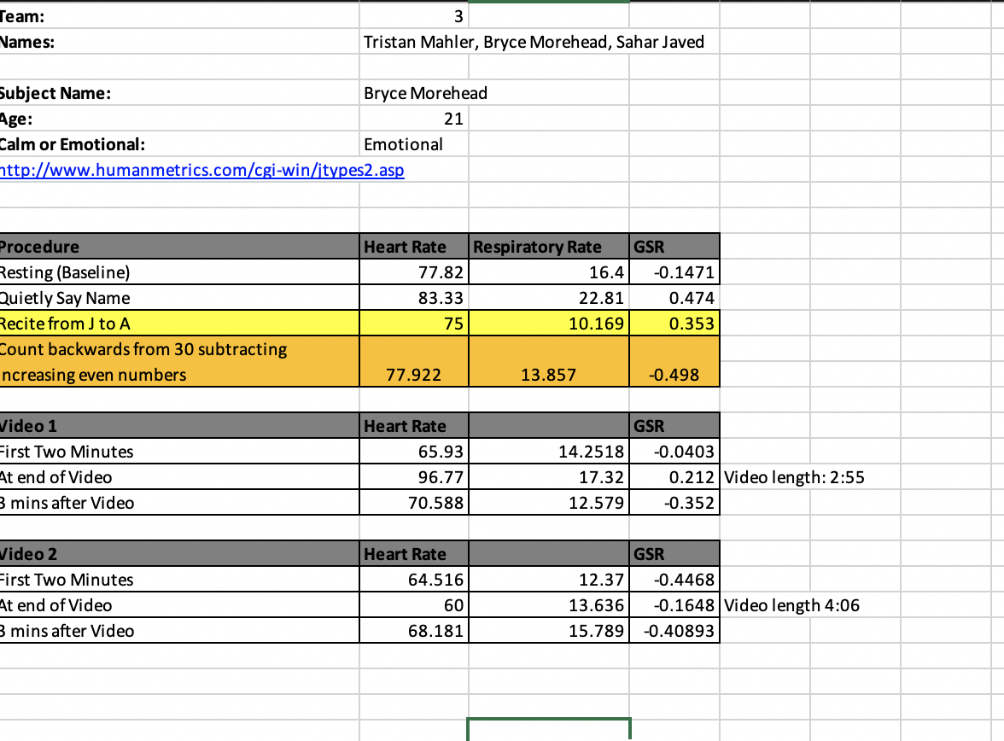Select the Procedure header cell
This screenshot has height=741, width=1004.
coord(179,247)
